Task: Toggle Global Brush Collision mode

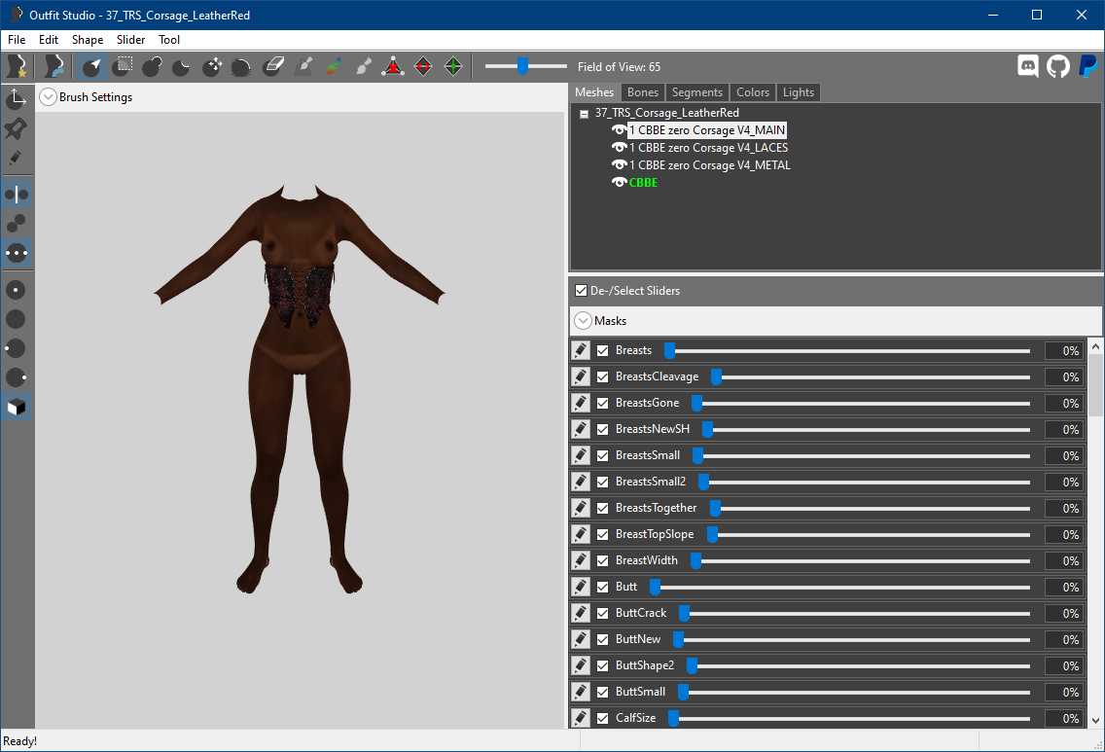Action: 17,253
